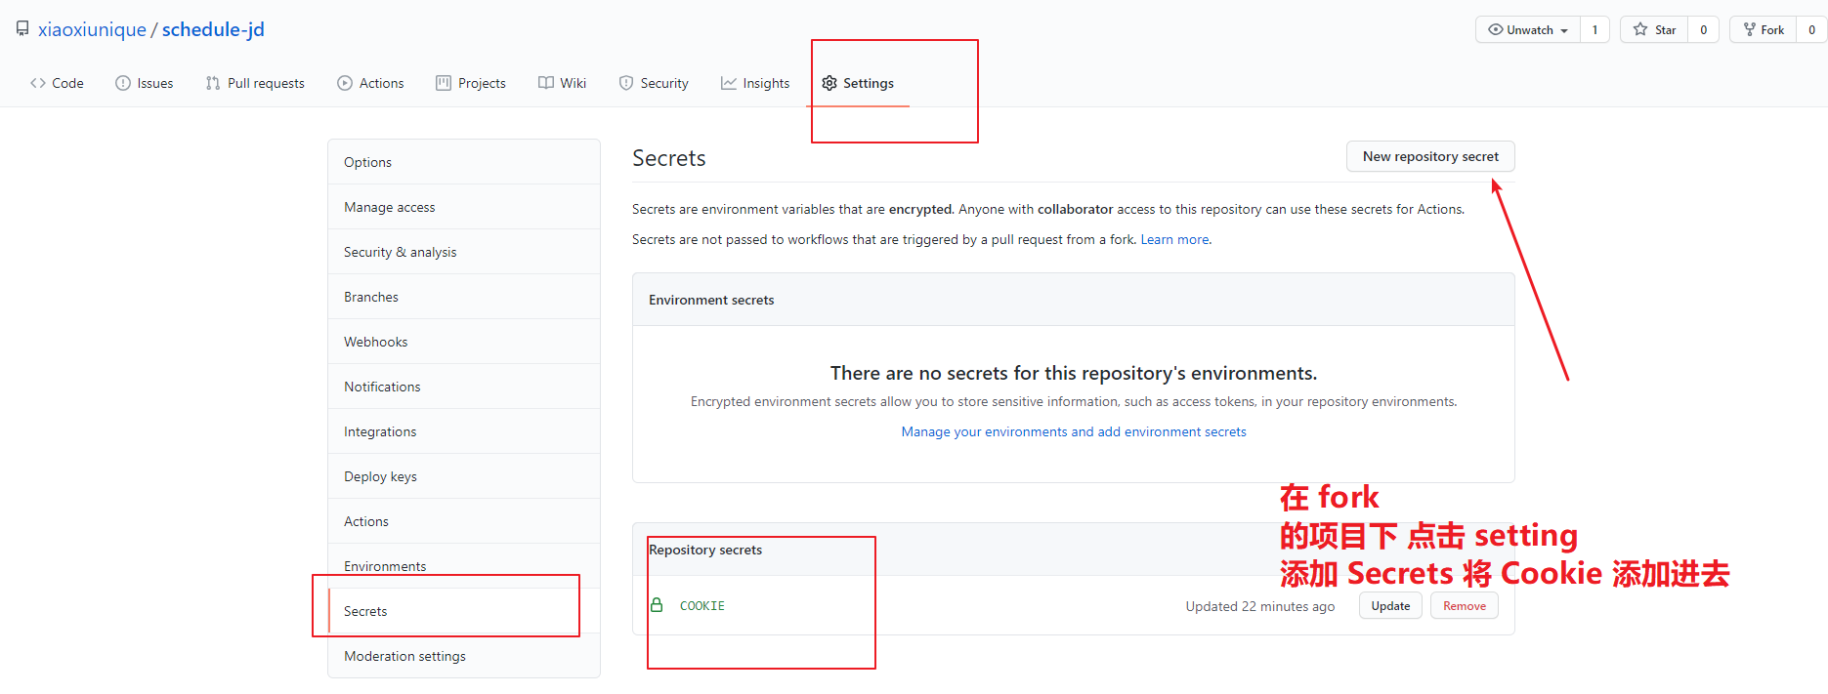Open Deploy keys settings
This screenshot has height=694, width=1828.
point(464,476)
